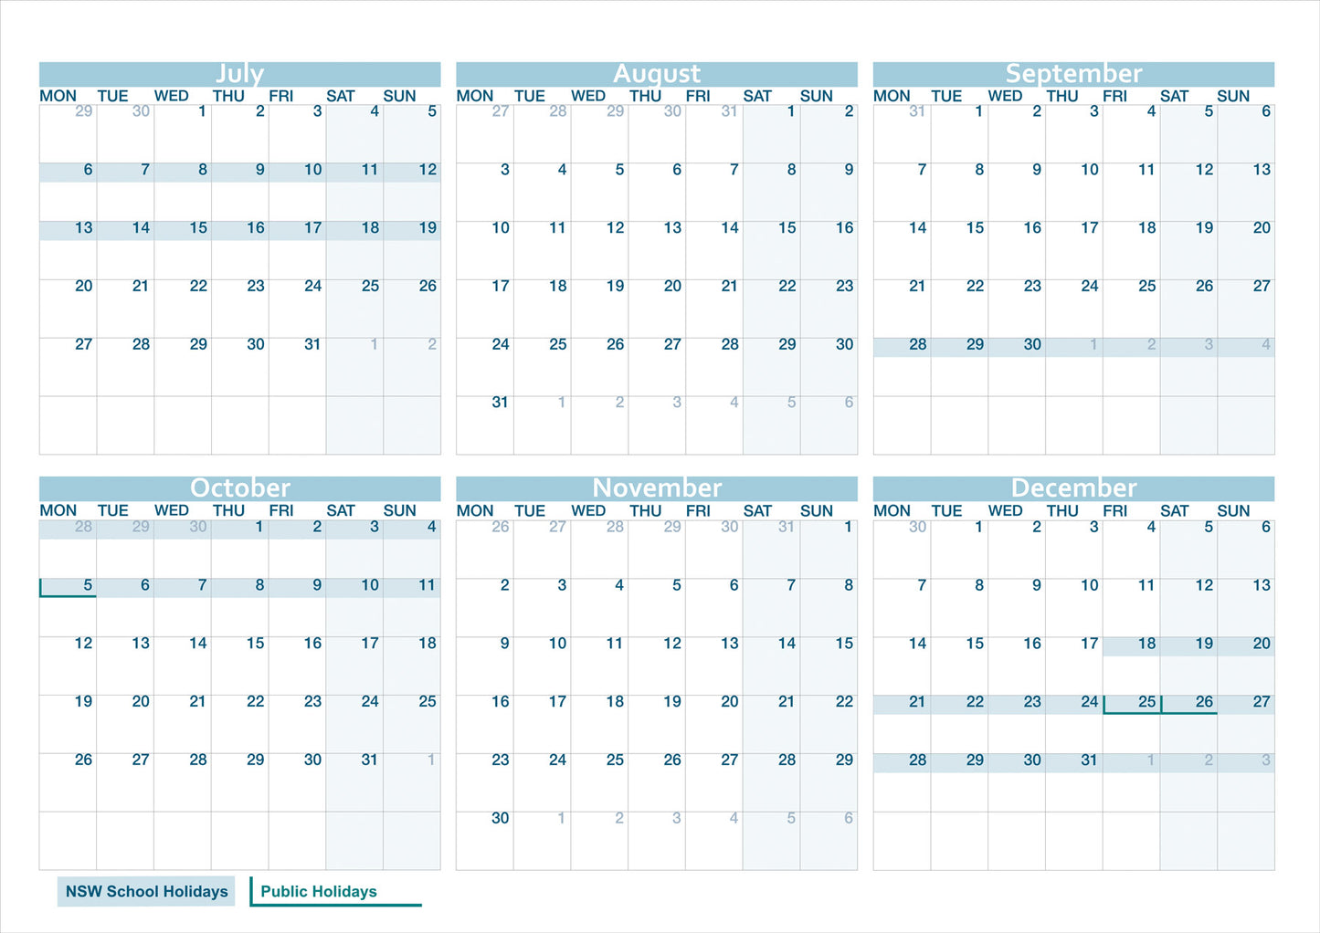
Task: Click the FRI column header in December
Action: [1115, 510]
